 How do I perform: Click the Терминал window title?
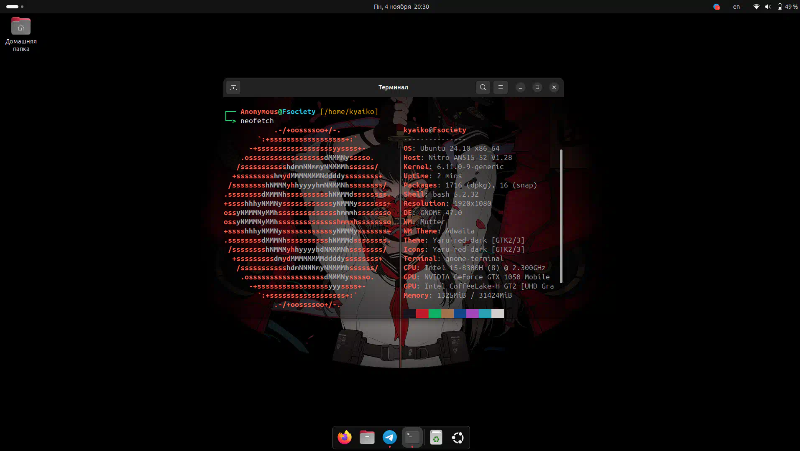coord(393,87)
